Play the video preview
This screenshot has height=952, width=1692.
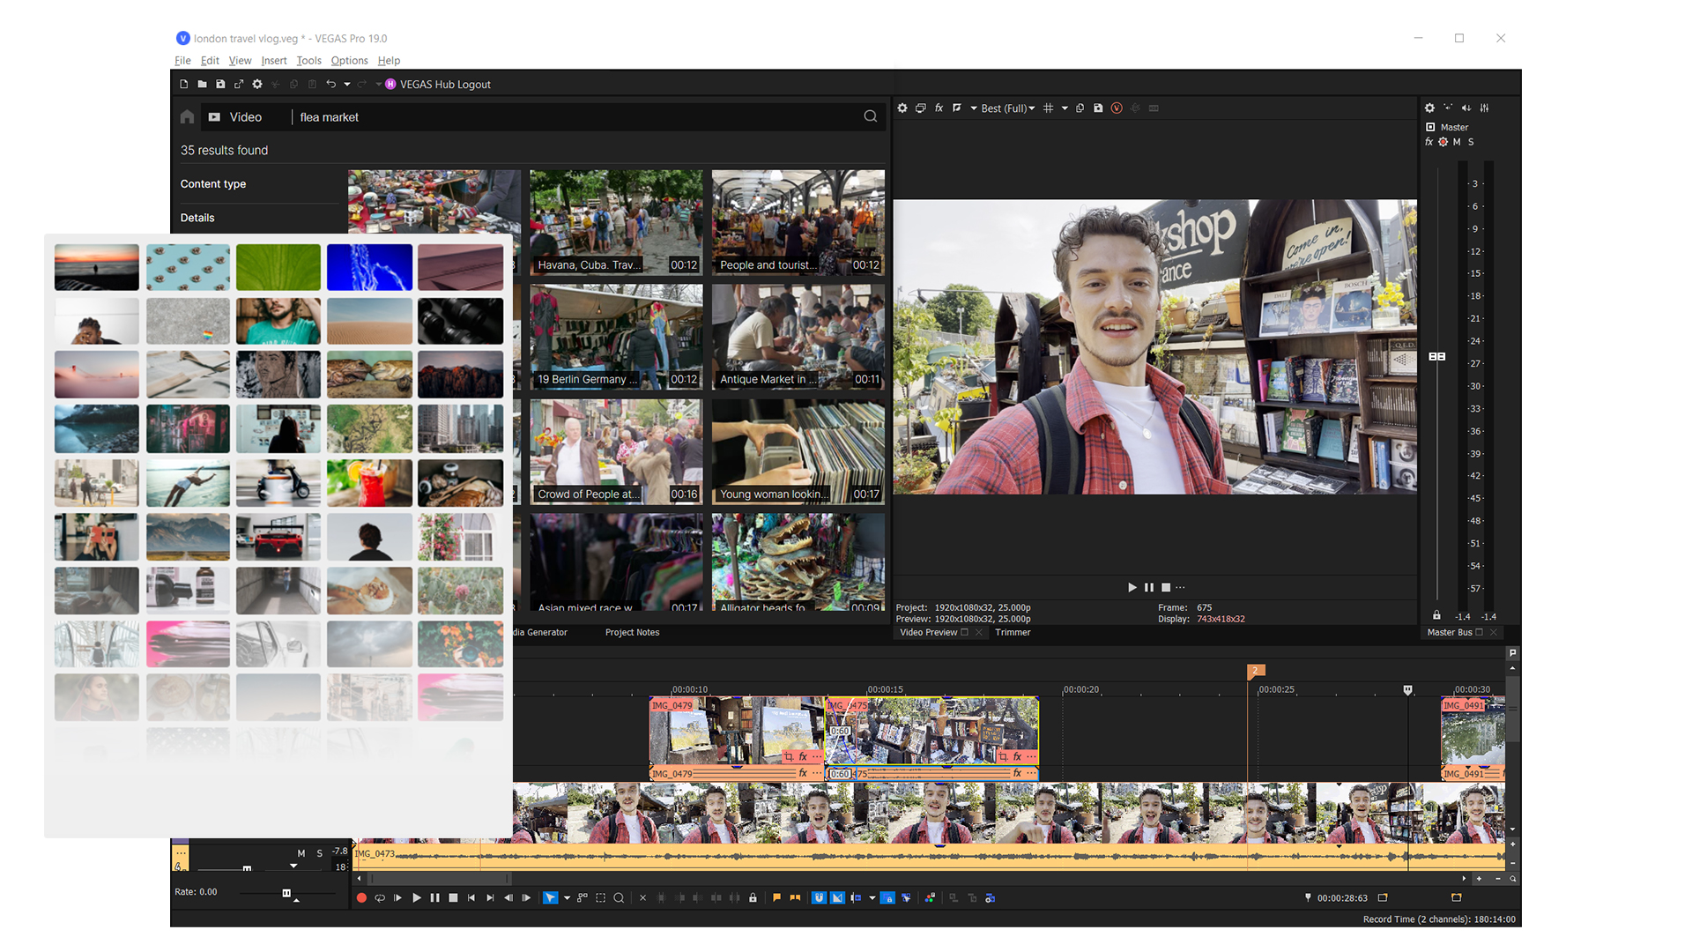click(x=1132, y=587)
